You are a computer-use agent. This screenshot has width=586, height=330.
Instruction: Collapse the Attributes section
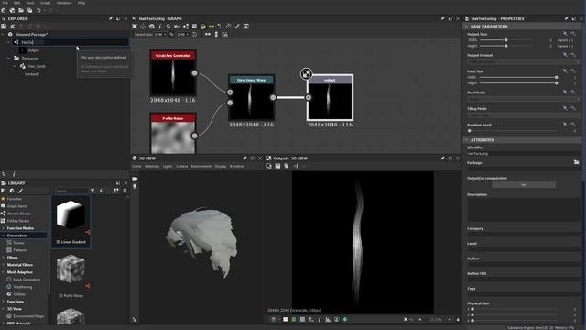pyautogui.click(x=466, y=140)
